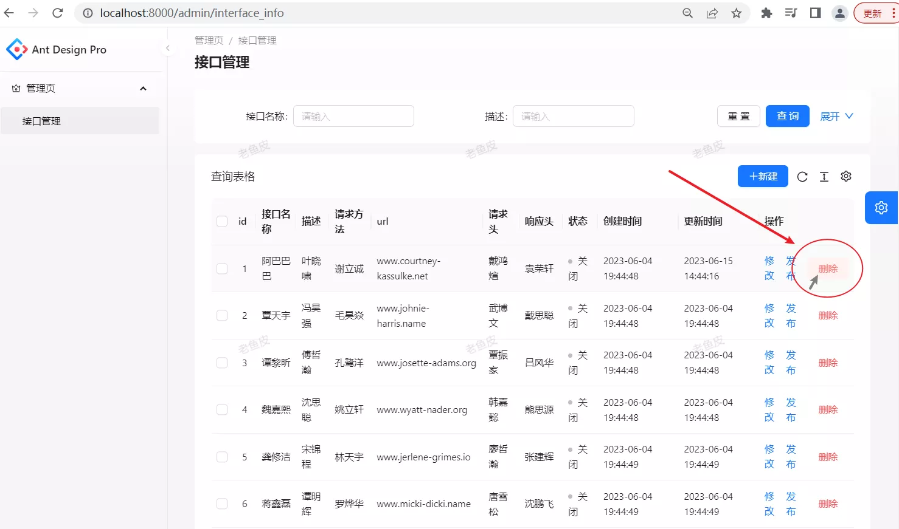Check the row 1 阿巴巴巴 checkbox

pyautogui.click(x=222, y=268)
